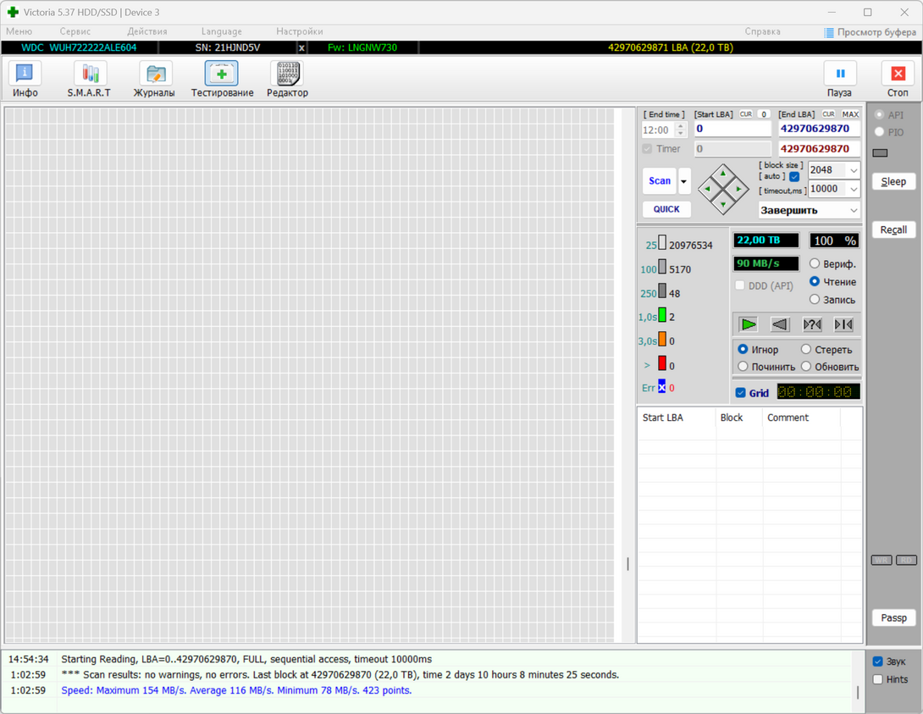Viewport: 923px width, 714px height.
Task: Open the Меню menu
Action: (19, 31)
